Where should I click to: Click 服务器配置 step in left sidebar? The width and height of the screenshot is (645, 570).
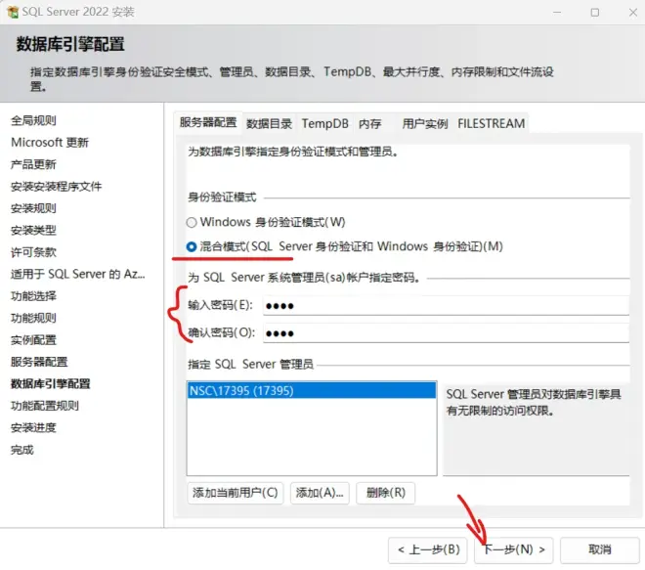coord(39,362)
